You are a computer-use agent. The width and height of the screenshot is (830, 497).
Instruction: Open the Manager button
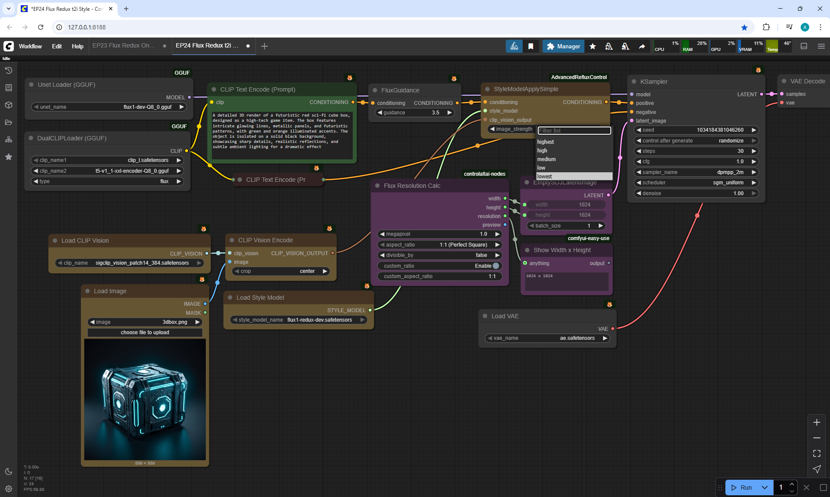[563, 46]
